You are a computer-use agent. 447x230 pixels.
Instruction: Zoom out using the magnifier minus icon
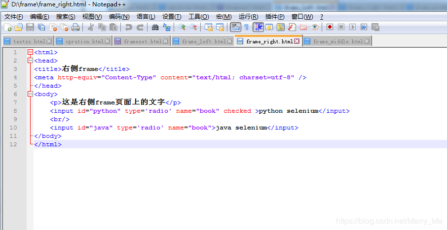pos(193,27)
